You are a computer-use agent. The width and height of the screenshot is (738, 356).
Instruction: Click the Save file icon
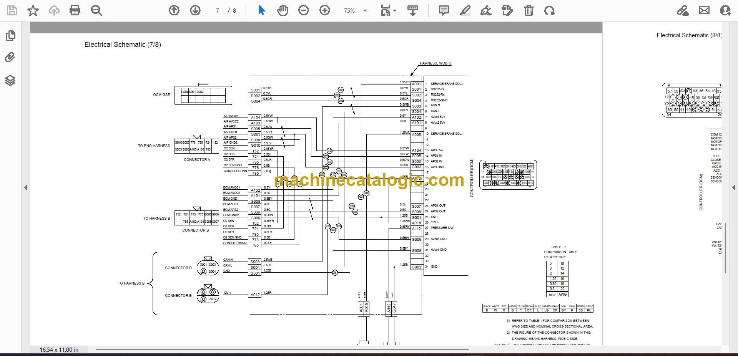(12, 10)
